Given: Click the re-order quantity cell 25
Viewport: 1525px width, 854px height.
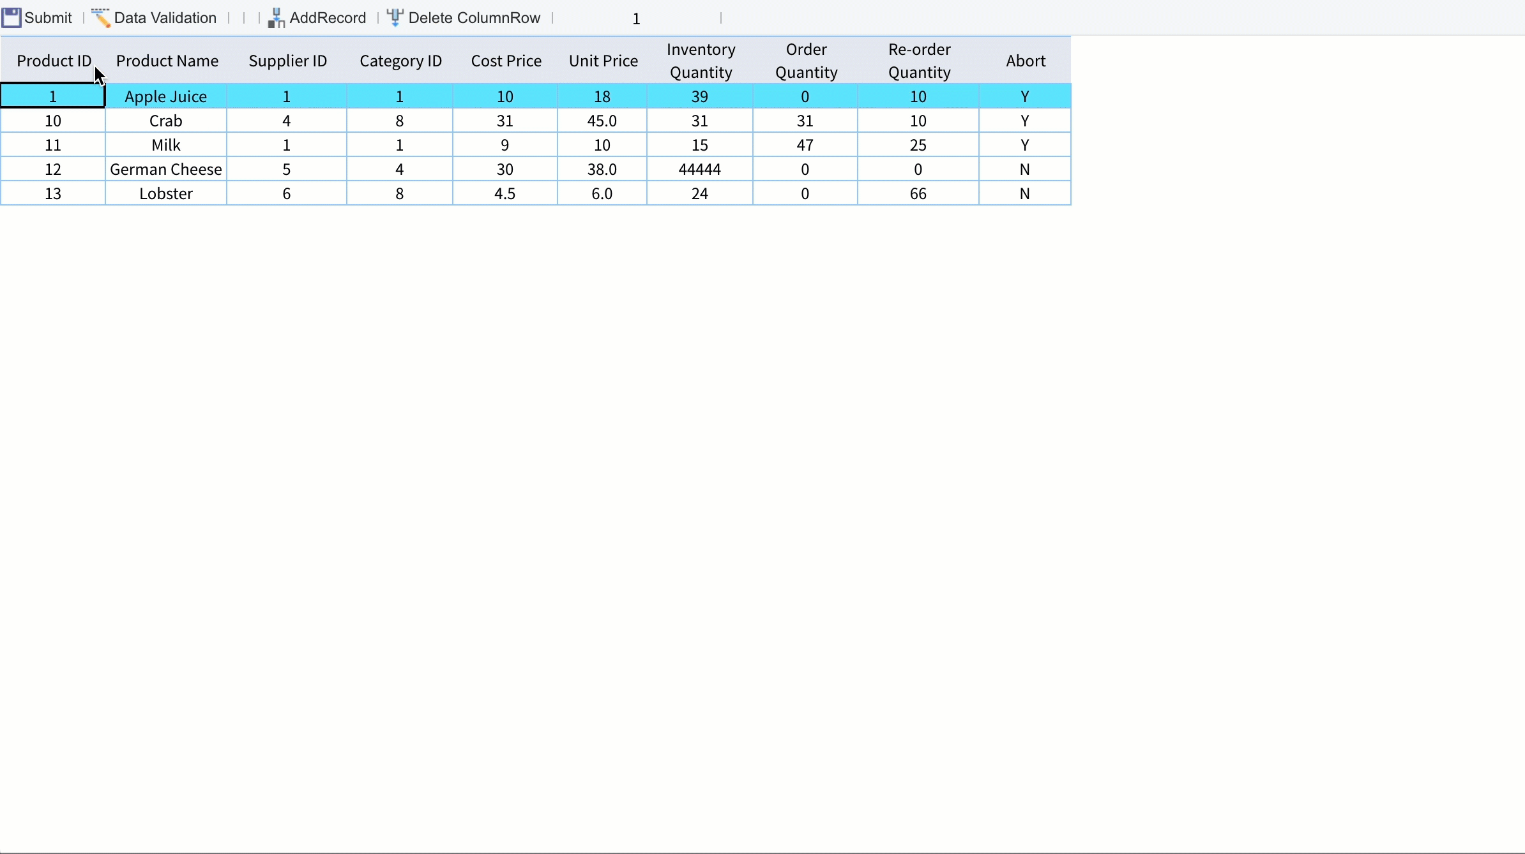Looking at the screenshot, I should coord(918,145).
